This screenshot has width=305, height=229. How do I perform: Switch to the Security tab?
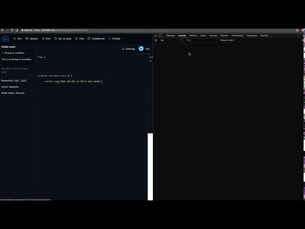(x=264, y=36)
